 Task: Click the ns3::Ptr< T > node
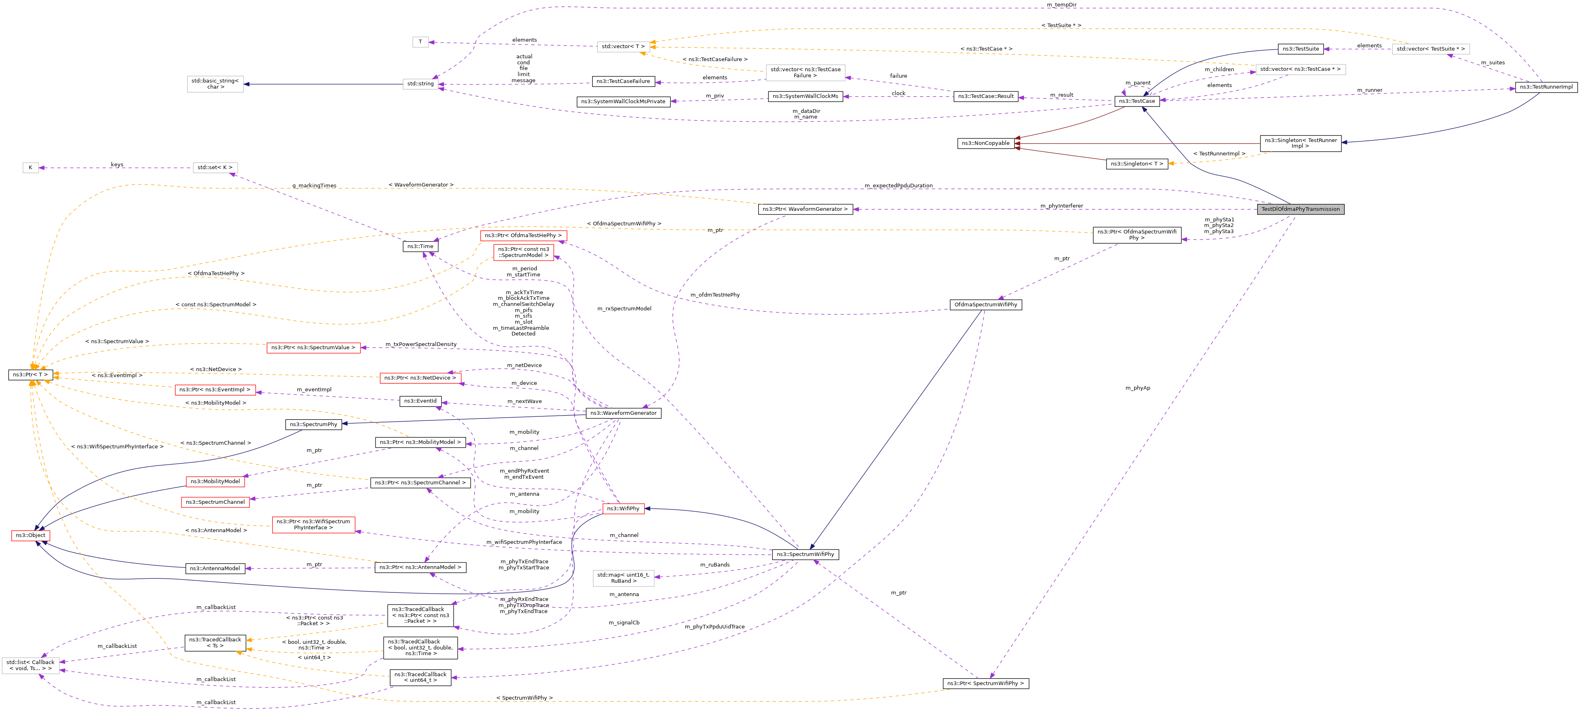31,374
